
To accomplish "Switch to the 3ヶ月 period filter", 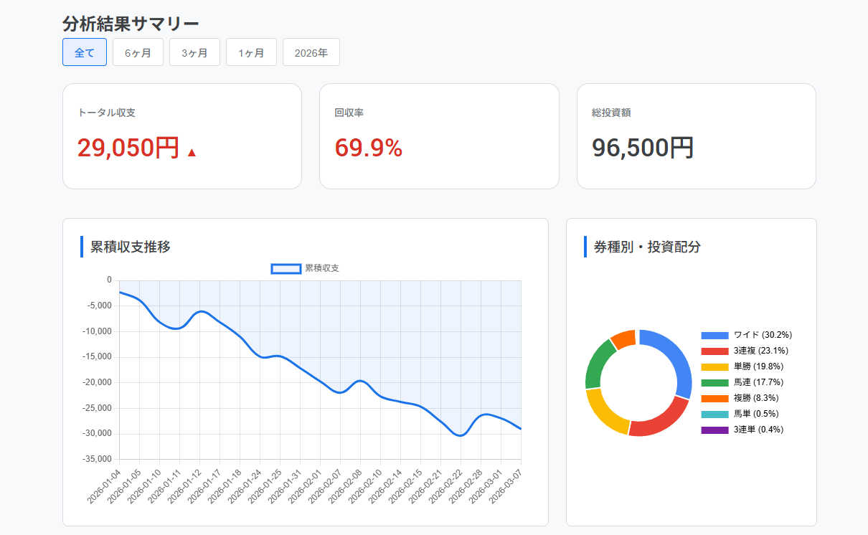I will tap(194, 52).
